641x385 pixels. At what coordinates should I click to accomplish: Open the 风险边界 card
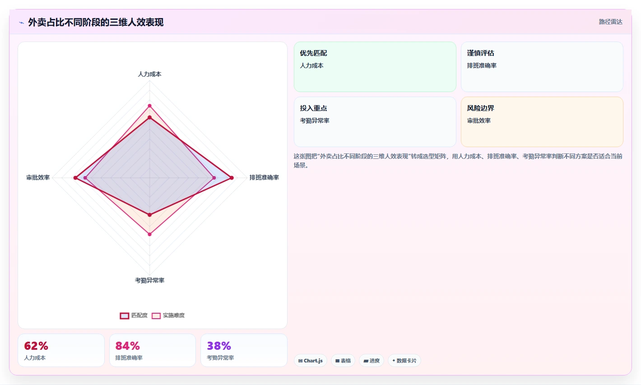pyautogui.click(x=542, y=122)
